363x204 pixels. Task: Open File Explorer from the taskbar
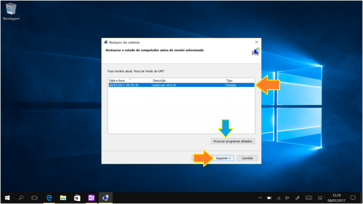click(63, 198)
